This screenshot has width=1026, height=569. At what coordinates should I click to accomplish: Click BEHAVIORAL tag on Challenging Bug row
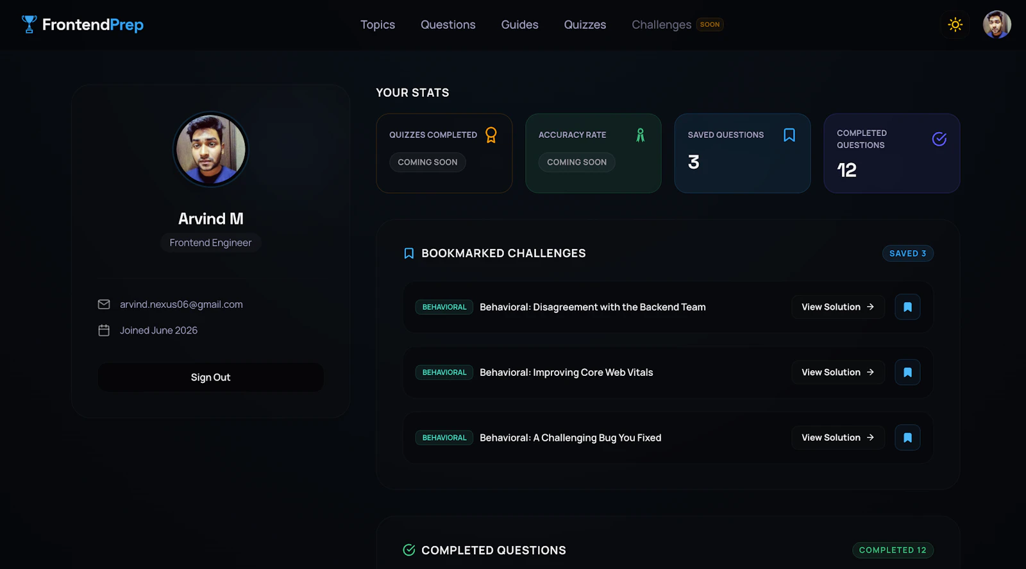[444, 437]
